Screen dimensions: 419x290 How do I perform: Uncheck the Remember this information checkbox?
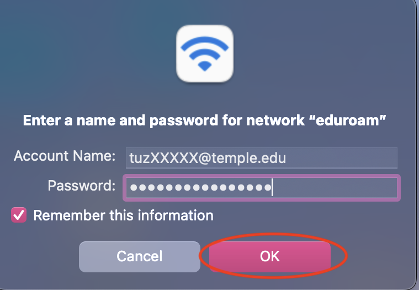click(19, 215)
